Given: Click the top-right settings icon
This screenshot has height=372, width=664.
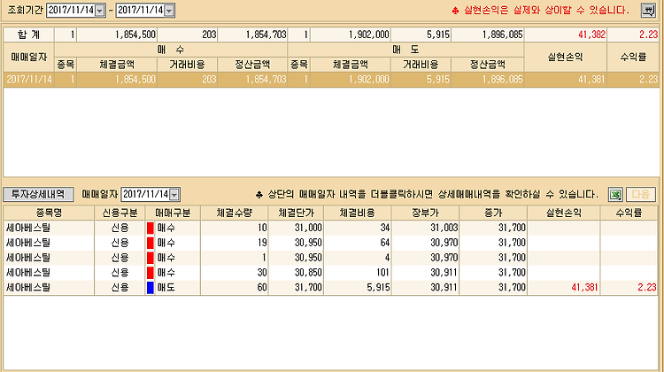Looking at the screenshot, I should click(x=648, y=10).
